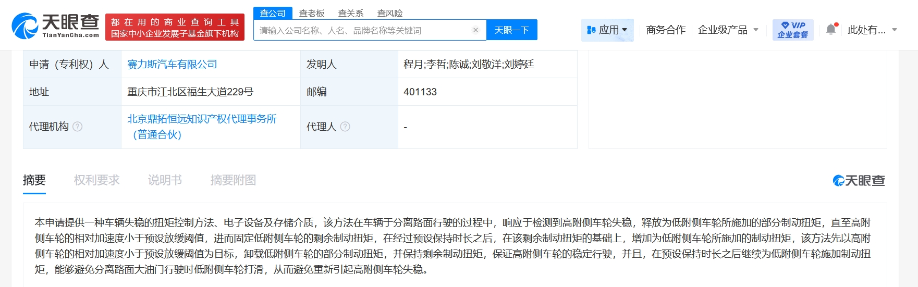Screen dimensions: 918x287
Task: Click the 天眼查 watermark logo near the tabs
Action: [859, 181]
